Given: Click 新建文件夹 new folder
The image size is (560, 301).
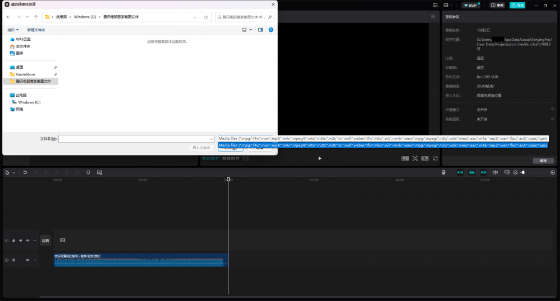Looking at the screenshot, I should coord(36,30).
